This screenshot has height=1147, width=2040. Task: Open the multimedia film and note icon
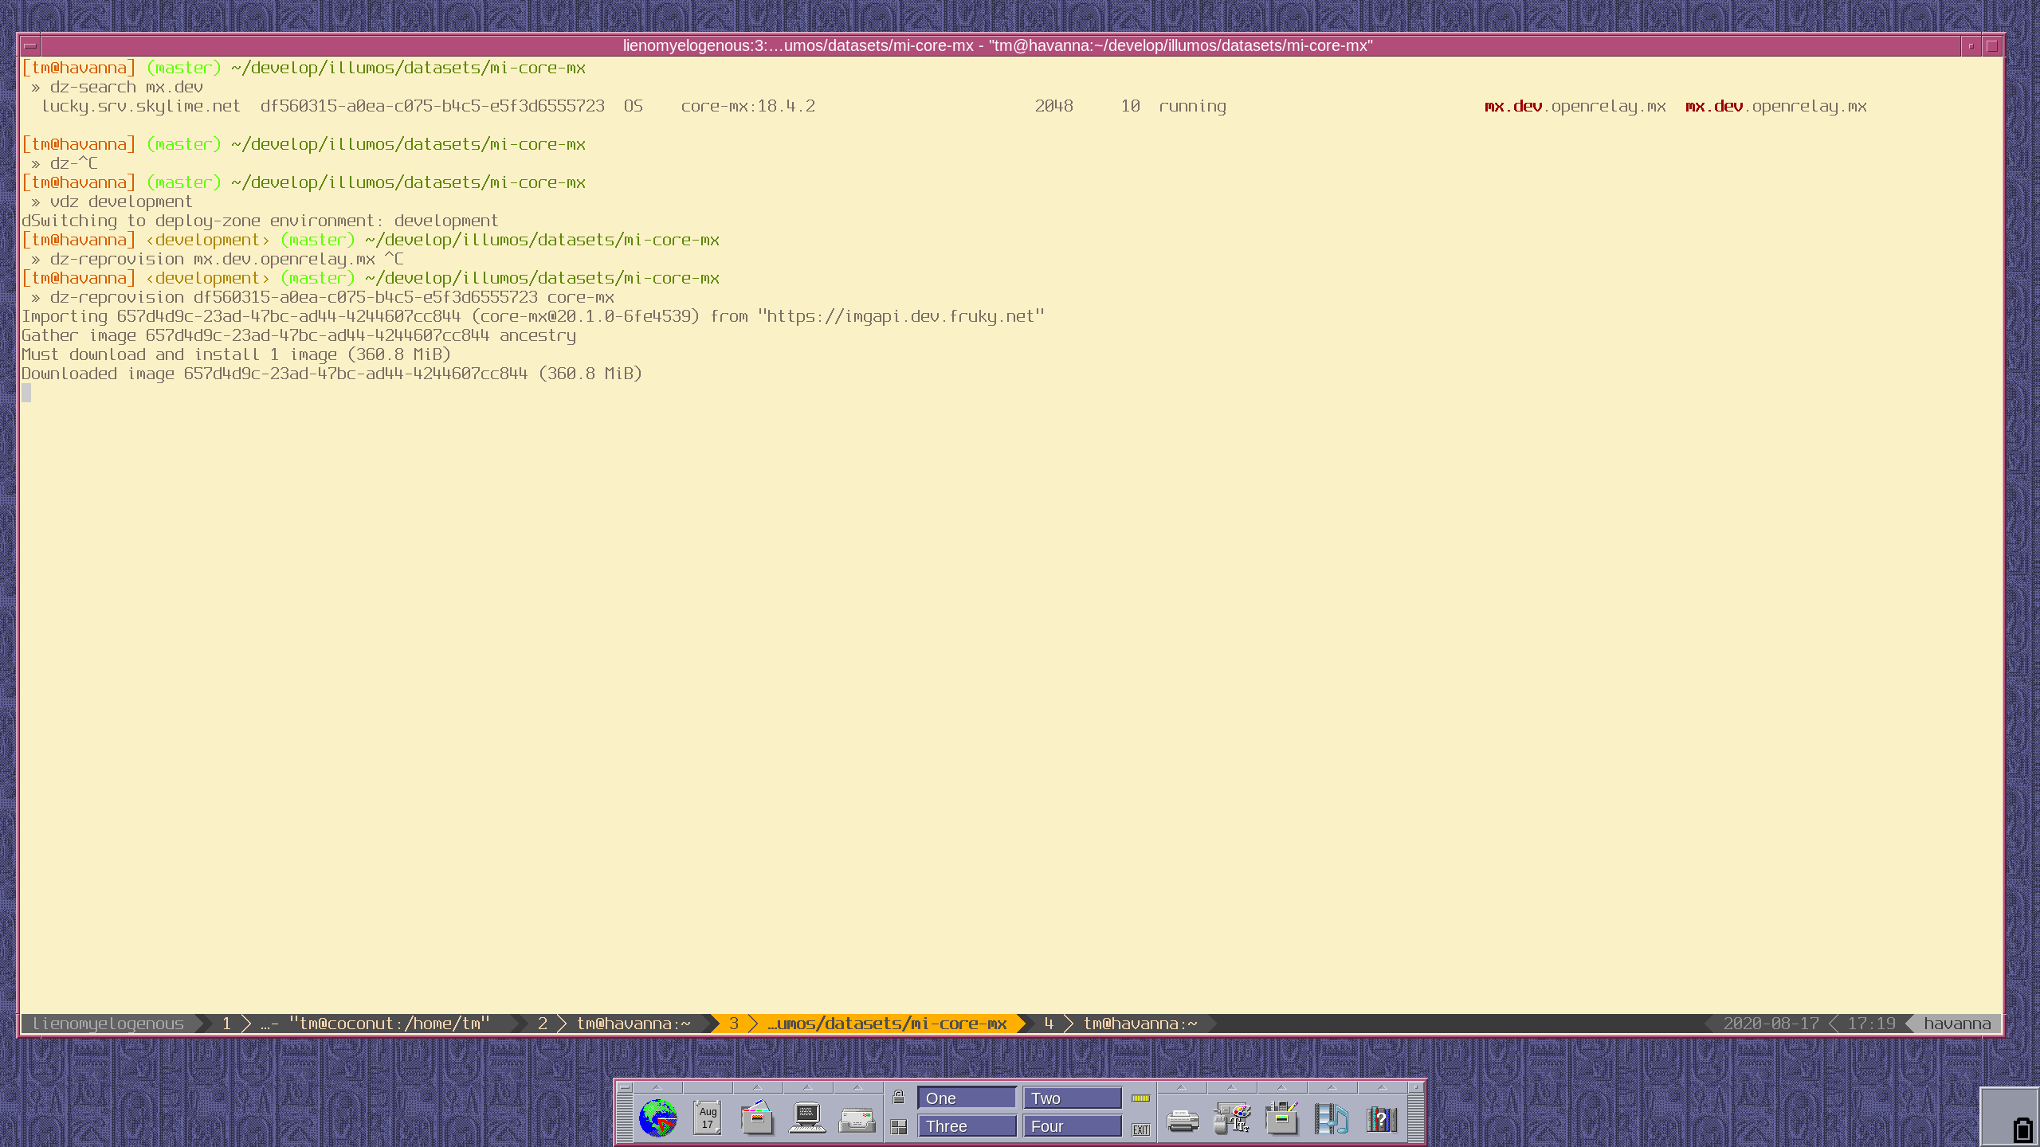coord(1332,1118)
